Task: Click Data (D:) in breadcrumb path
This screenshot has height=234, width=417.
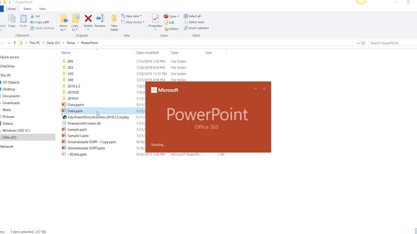Action: tap(53, 43)
